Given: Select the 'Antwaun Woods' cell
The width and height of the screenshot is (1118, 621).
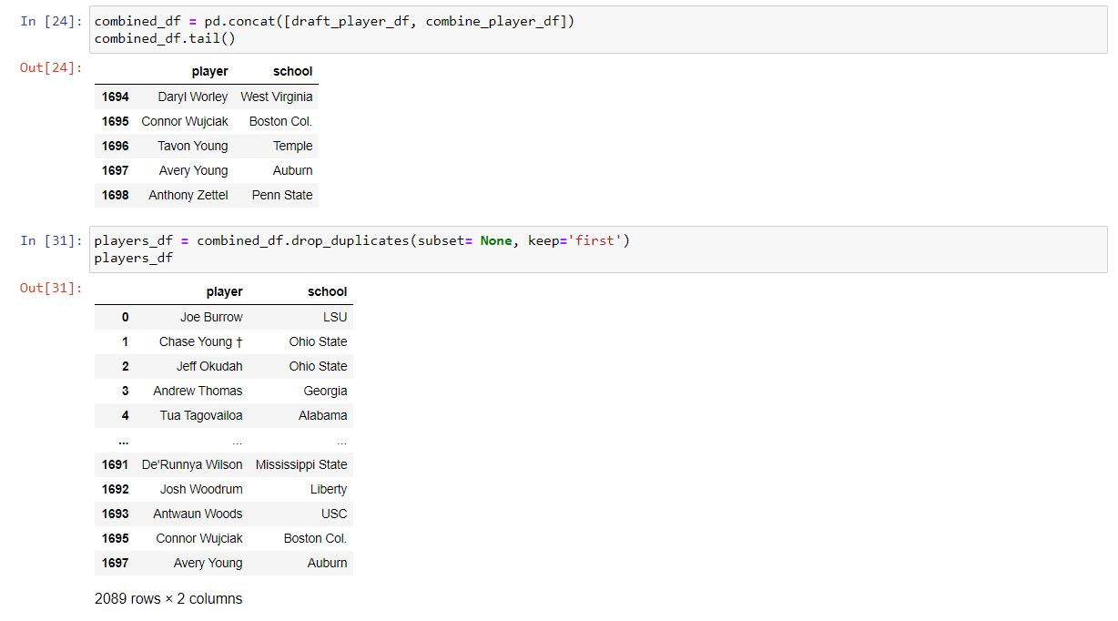Looking at the screenshot, I should pos(198,514).
